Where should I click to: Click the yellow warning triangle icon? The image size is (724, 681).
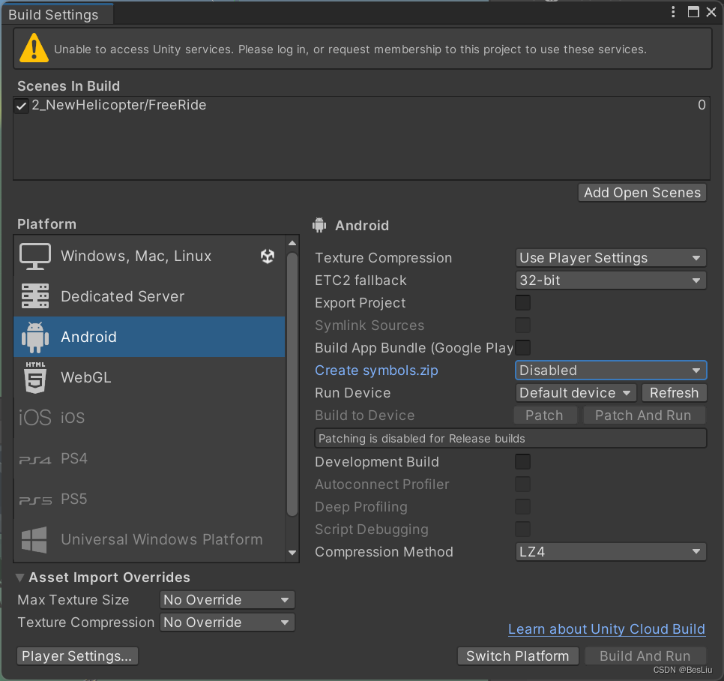point(34,48)
